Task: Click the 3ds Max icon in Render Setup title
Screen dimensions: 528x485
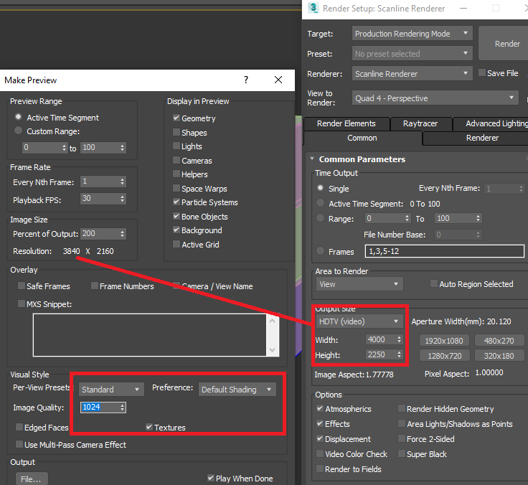Action: click(x=313, y=8)
